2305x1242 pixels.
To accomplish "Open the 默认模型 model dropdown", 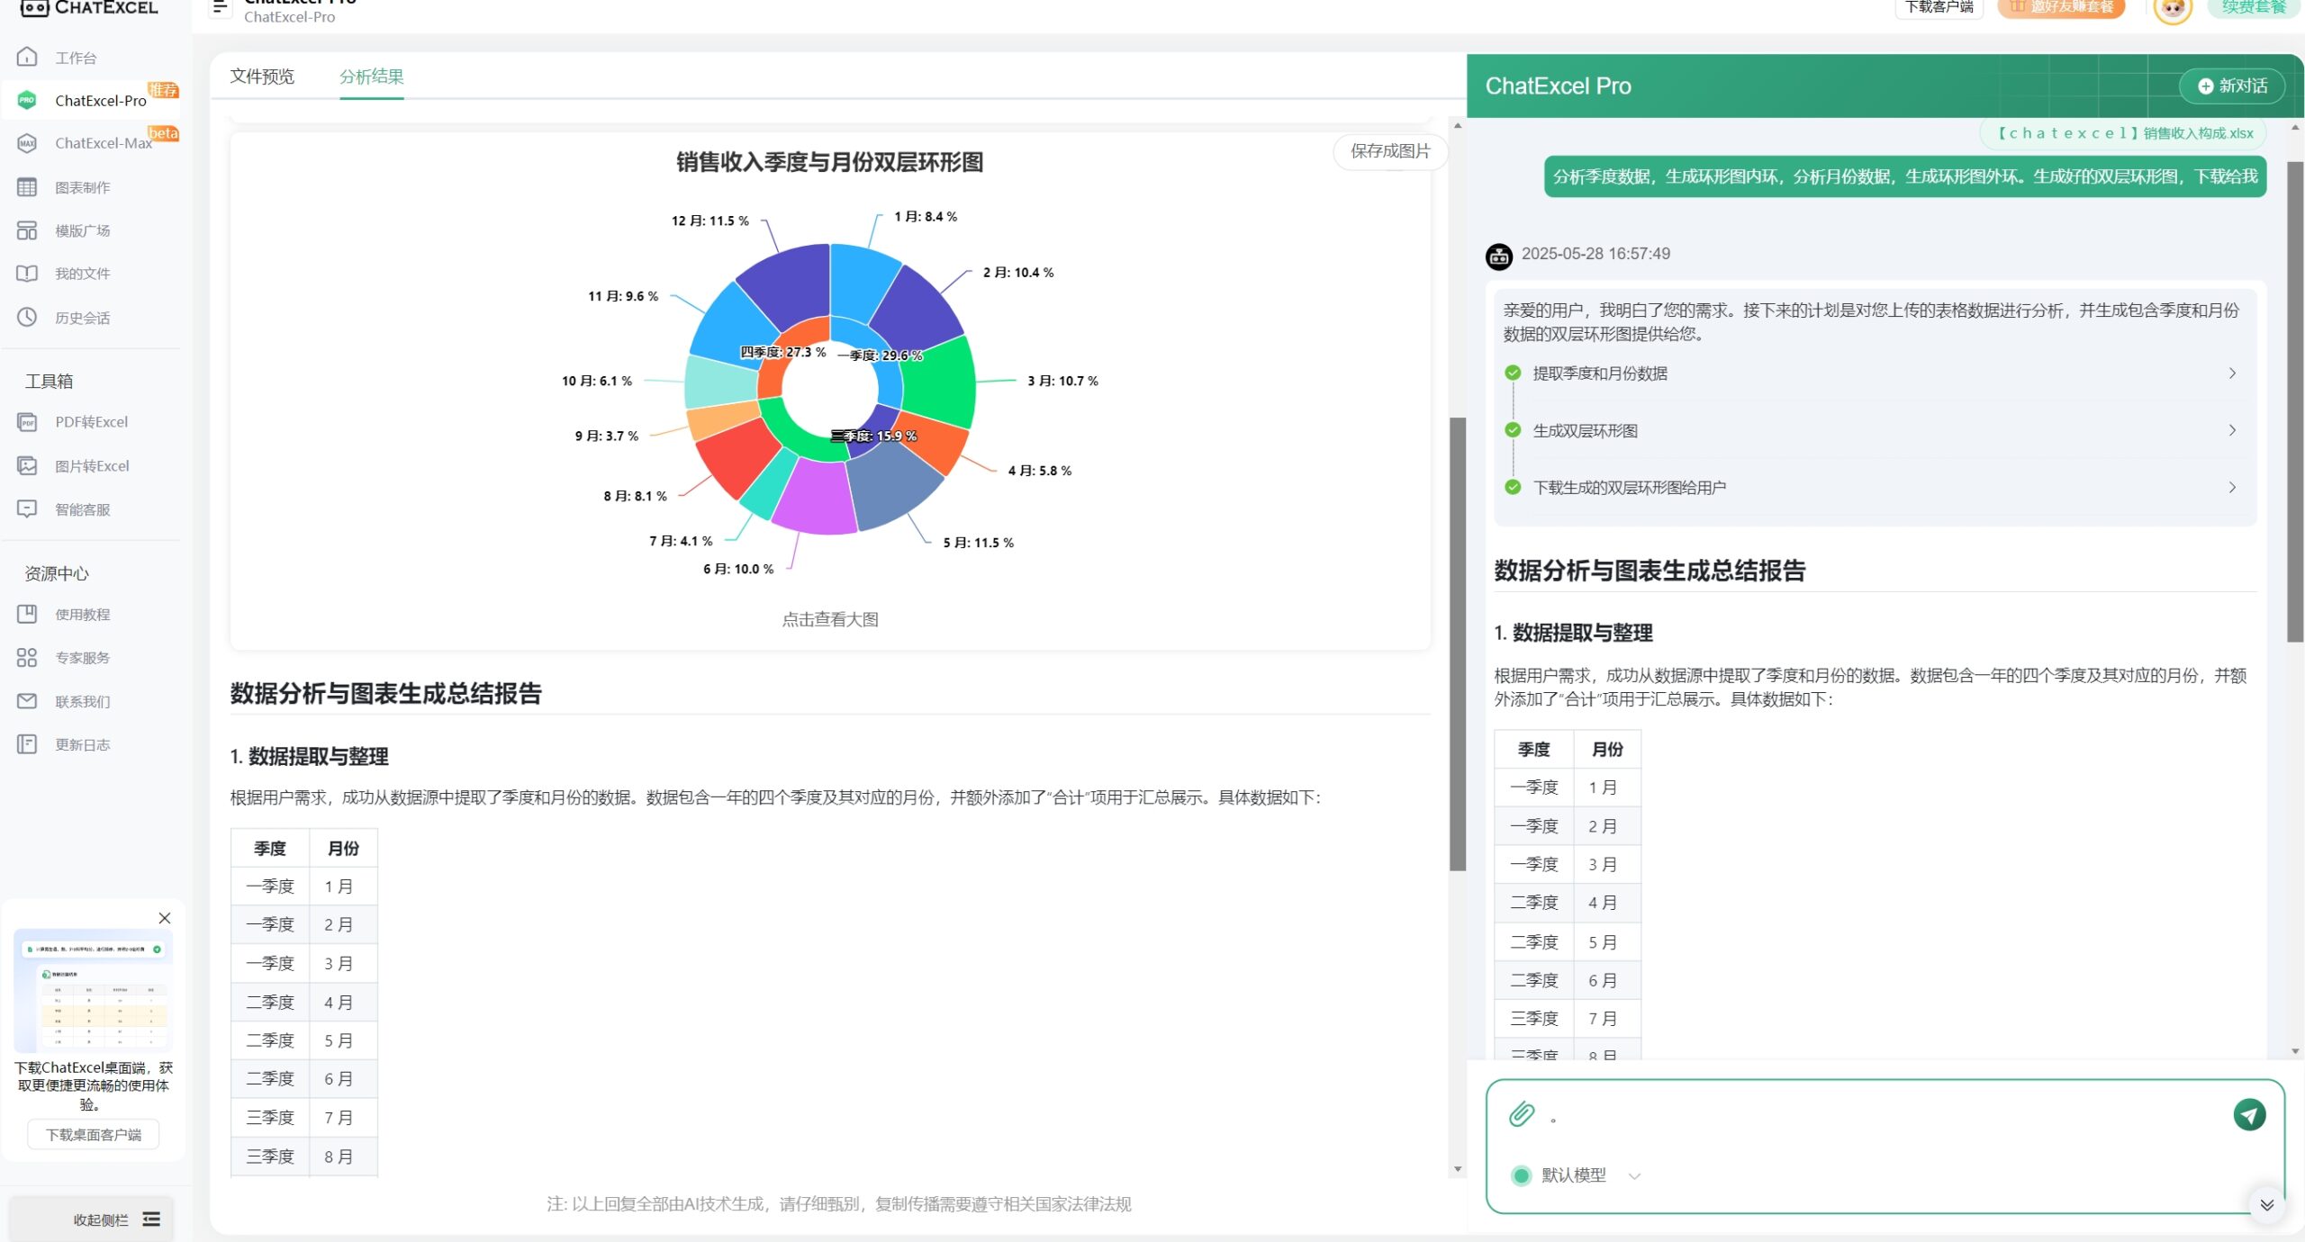I will coord(1576,1175).
